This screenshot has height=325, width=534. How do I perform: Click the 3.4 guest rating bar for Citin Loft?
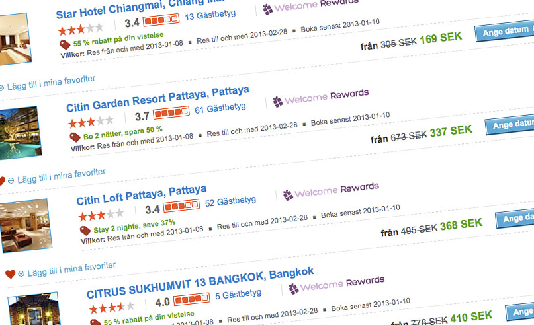tap(181, 205)
